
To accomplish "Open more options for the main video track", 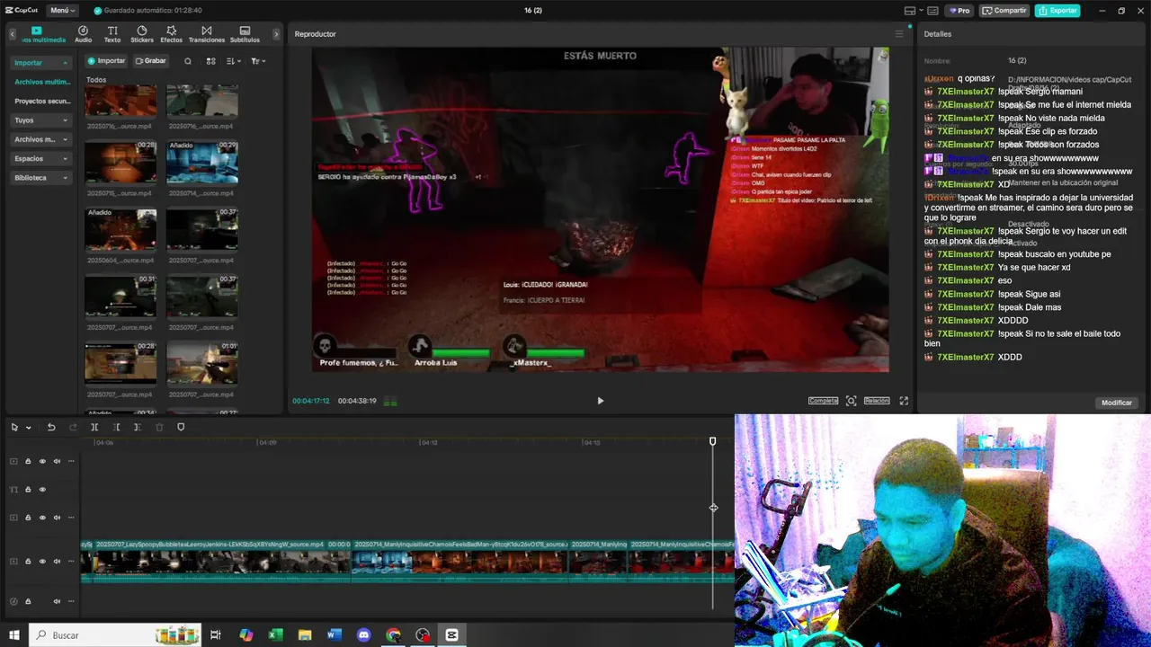I will coord(71,562).
